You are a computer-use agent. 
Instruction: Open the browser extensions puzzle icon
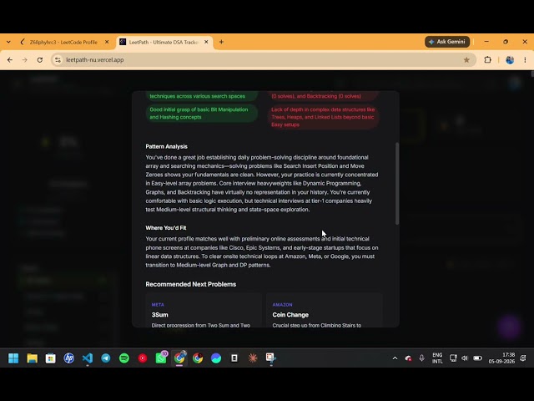point(487,60)
